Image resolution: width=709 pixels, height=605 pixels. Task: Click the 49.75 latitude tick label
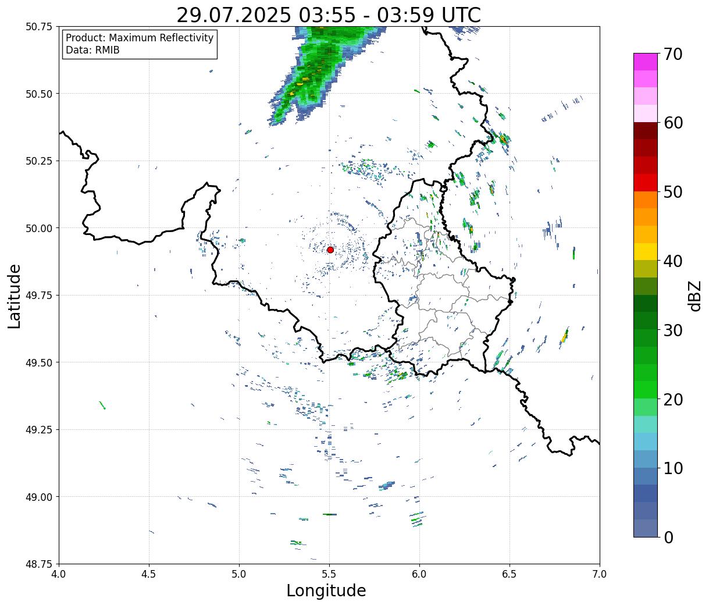click(39, 296)
